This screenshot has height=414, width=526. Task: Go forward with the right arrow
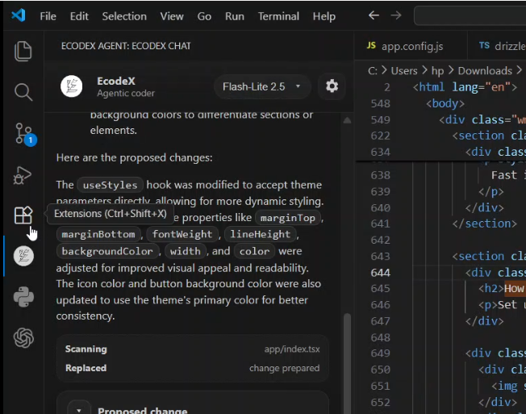coord(396,15)
